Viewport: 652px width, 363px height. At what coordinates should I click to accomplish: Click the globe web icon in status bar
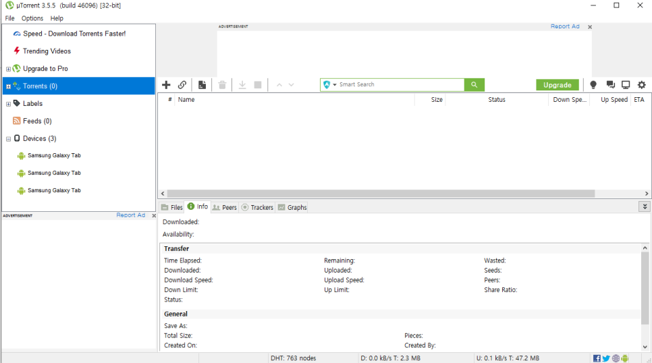click(x=616, y=358)
